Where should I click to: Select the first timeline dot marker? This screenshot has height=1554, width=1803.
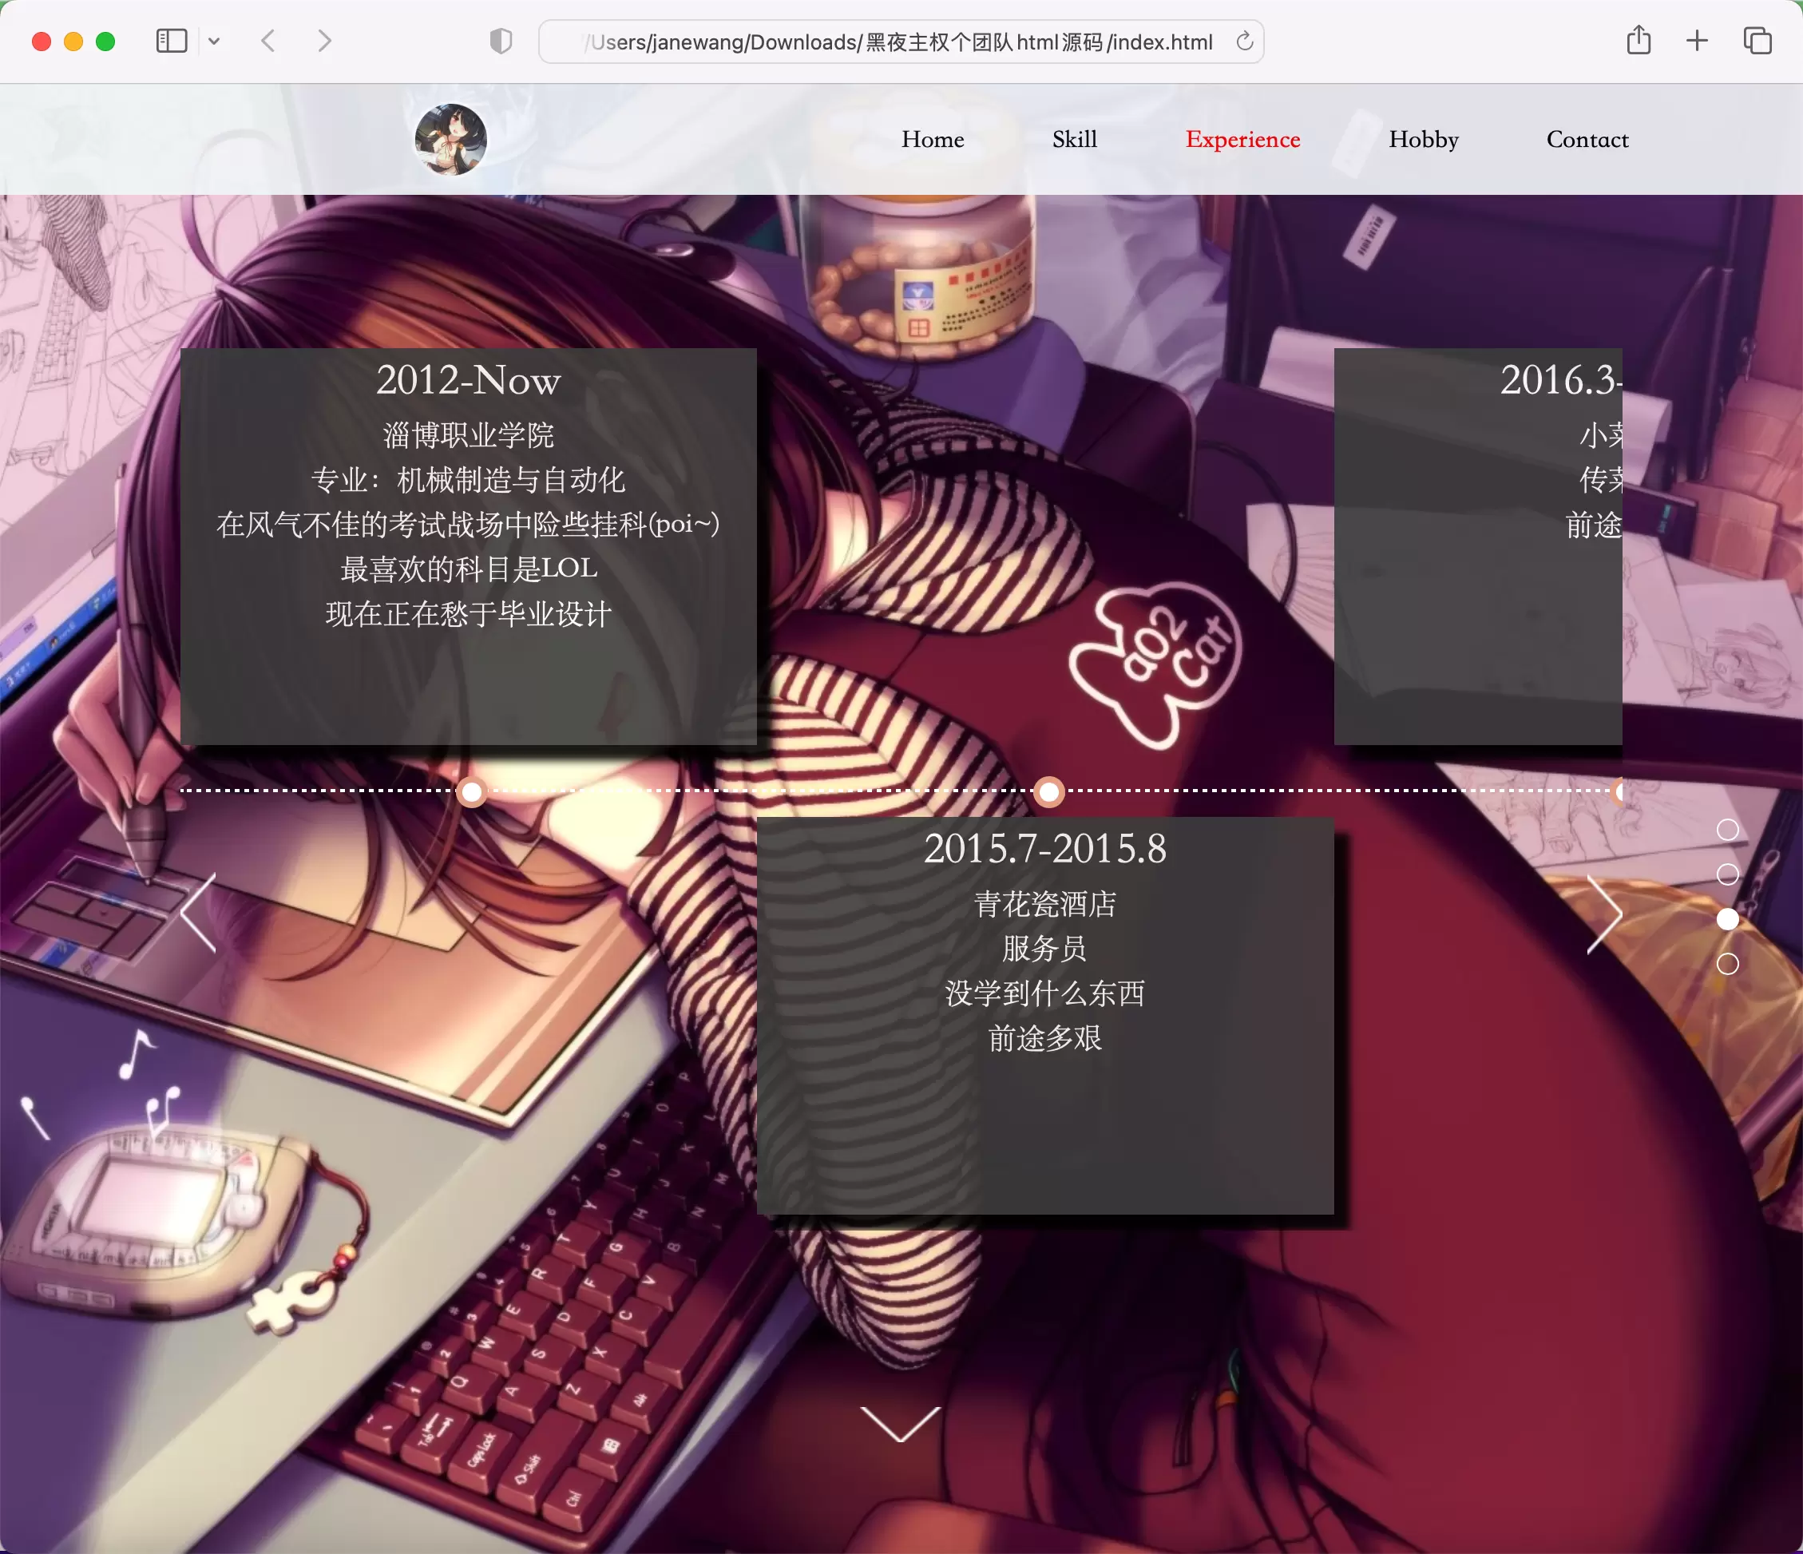click(x=474, y=794)
